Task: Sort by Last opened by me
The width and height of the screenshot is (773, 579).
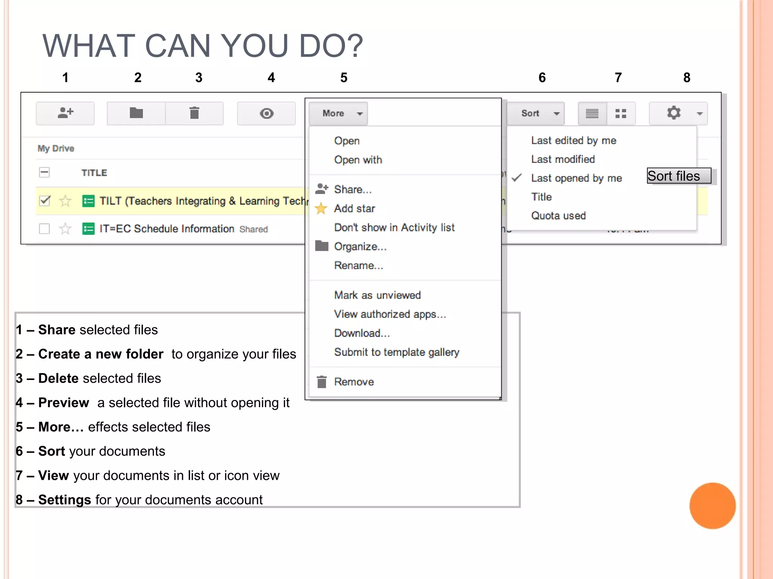Action: point(576,178)
